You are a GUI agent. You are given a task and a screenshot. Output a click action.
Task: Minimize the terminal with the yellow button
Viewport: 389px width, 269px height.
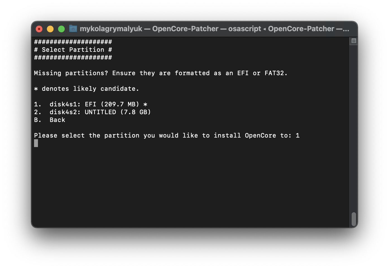(x=50, y=29)
